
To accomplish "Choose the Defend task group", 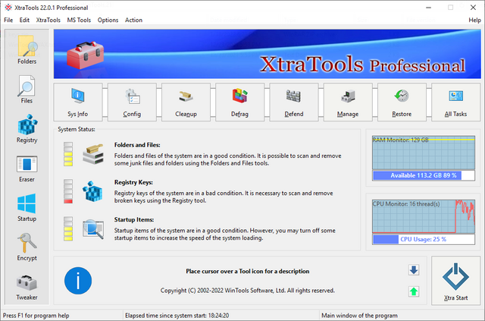I will coord(294,102).
